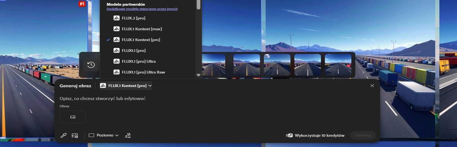Select the last road thumbnail in history strip

click(338, 65)
